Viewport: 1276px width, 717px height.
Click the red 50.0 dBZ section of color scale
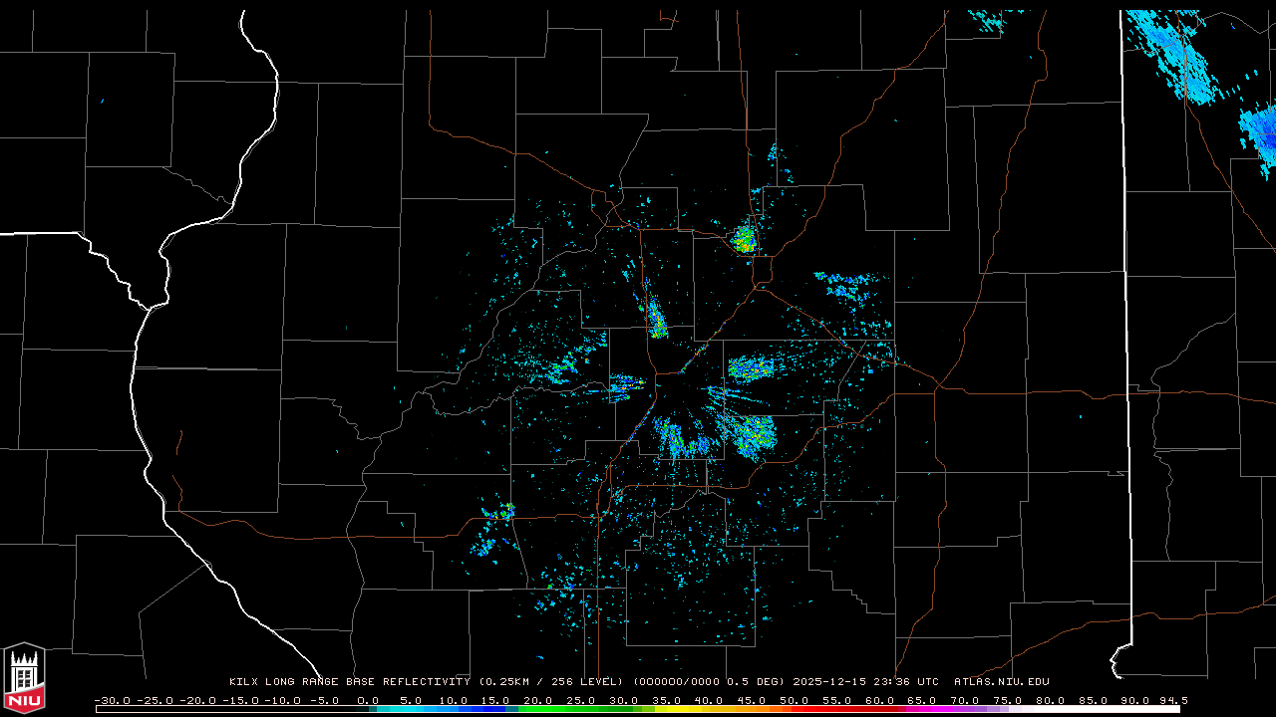(x=795, y=709)
